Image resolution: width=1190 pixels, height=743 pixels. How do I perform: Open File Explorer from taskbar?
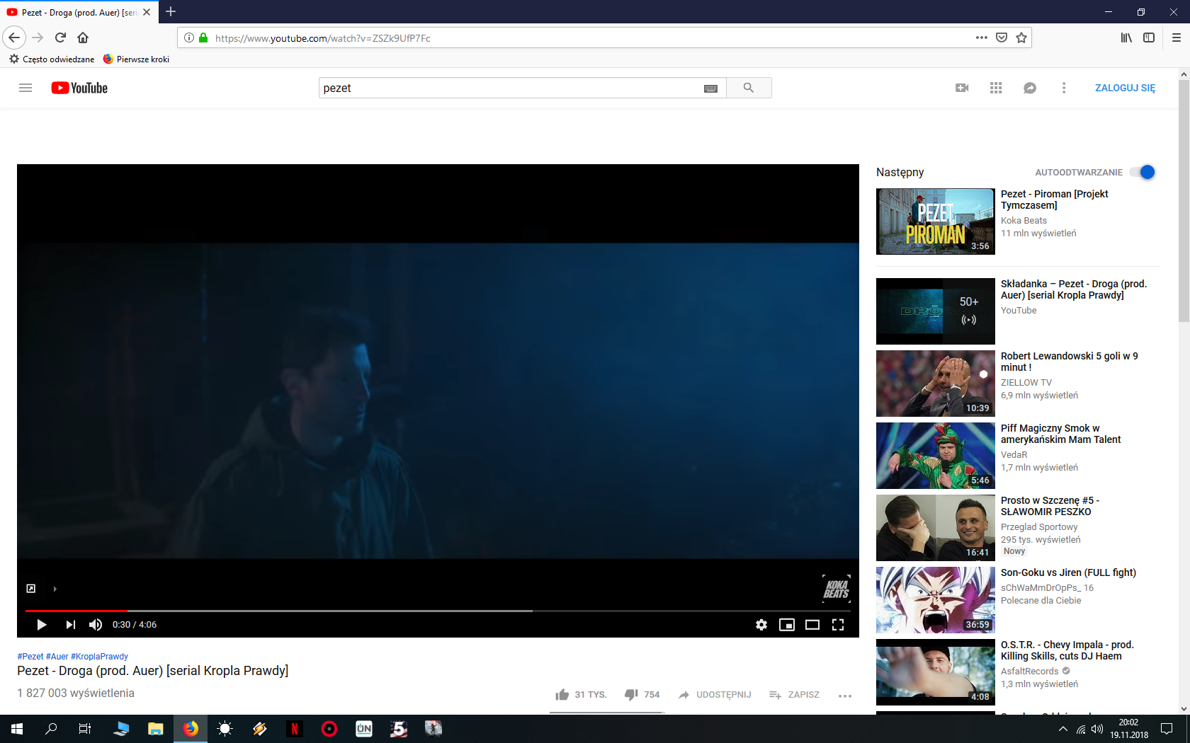pyautogui.click(x=155, y=729)
